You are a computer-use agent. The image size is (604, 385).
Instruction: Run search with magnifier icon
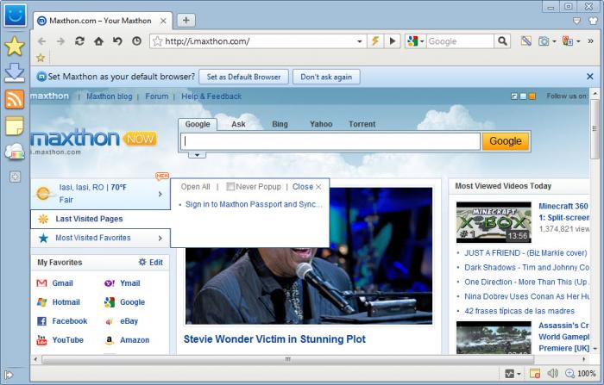(502, 41)
